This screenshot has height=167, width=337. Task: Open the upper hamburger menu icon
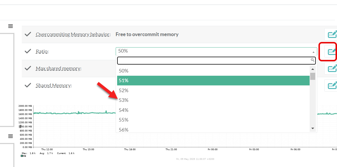tap(11, 26)
